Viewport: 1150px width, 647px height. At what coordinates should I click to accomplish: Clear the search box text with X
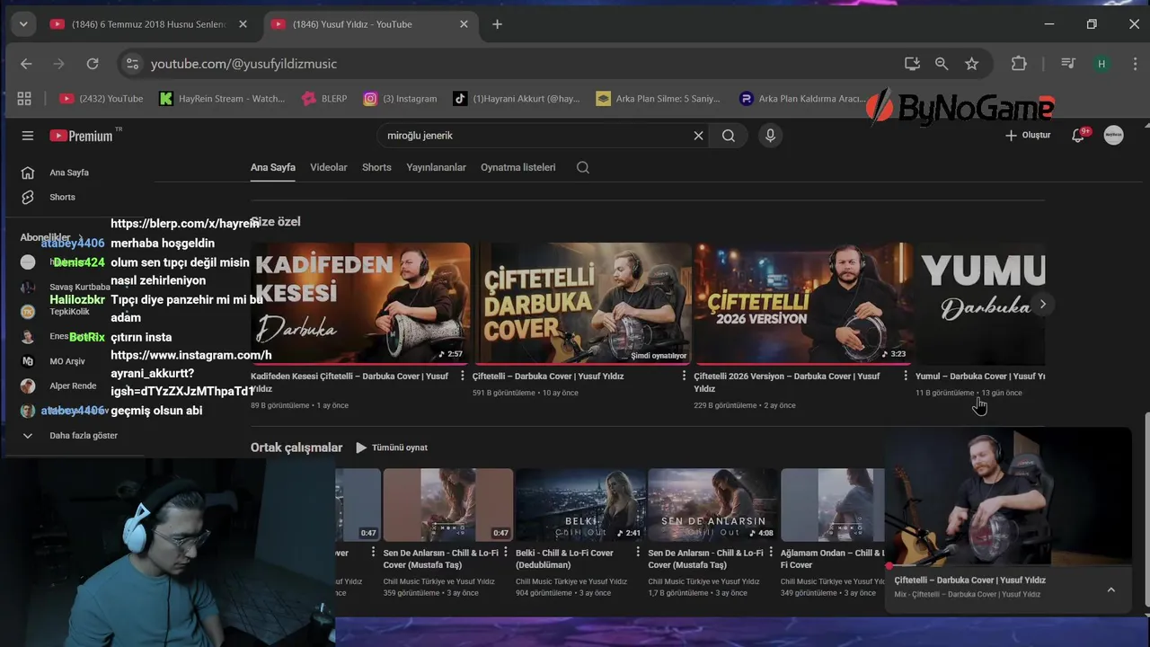click(698, 136)
